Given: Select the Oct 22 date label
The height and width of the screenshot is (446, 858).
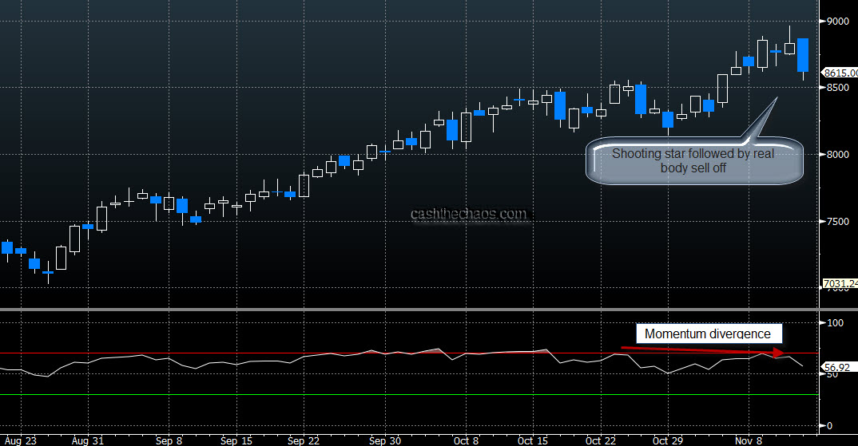Looking at the screenshot, I should tap(601, 440).
